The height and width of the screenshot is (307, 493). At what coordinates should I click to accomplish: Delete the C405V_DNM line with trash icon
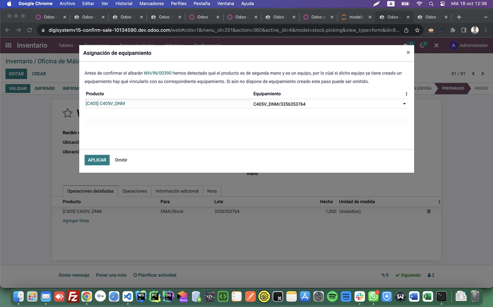point(428,211)
